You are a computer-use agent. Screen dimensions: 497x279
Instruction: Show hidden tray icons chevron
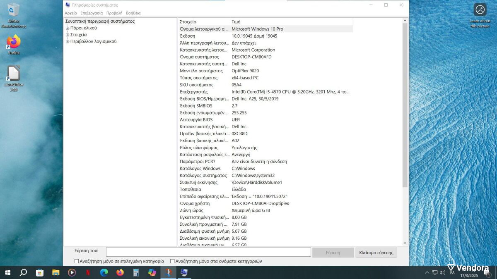[x=427, y=272]
